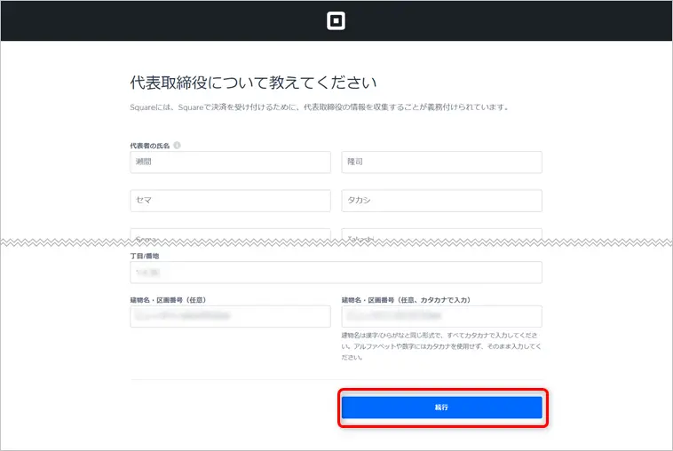Image resolution: width=673 pixels, height=451 pixels.
Task: Focus the katakana field containing セマ
Action: [231, 201]
